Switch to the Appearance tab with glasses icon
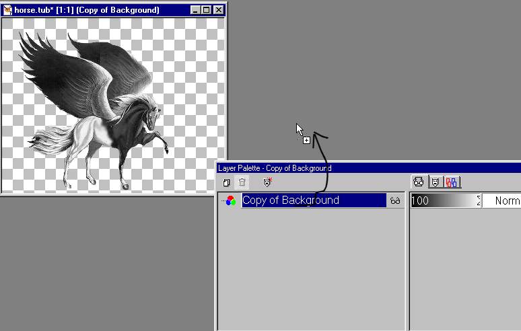The height and width of the screenshot is (331, 521). [x=419, y=182]
